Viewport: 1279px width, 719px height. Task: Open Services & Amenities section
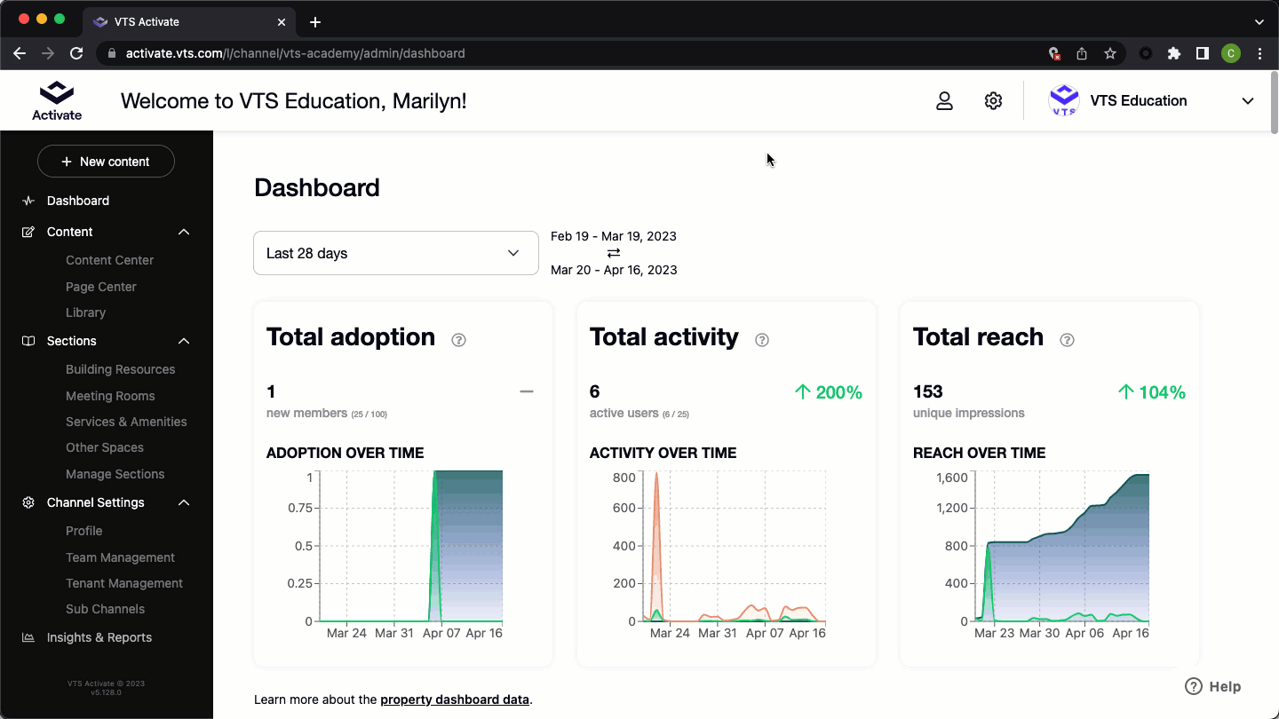(126, 422)
